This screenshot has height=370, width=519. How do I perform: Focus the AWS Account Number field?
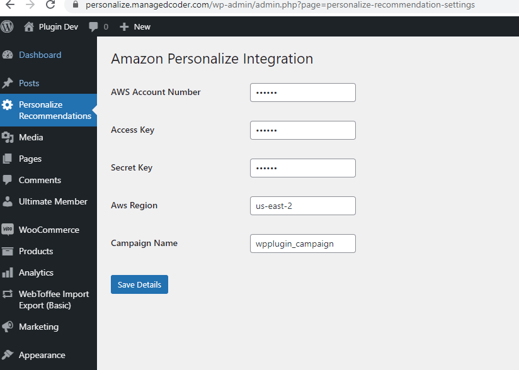coord(302,92)
